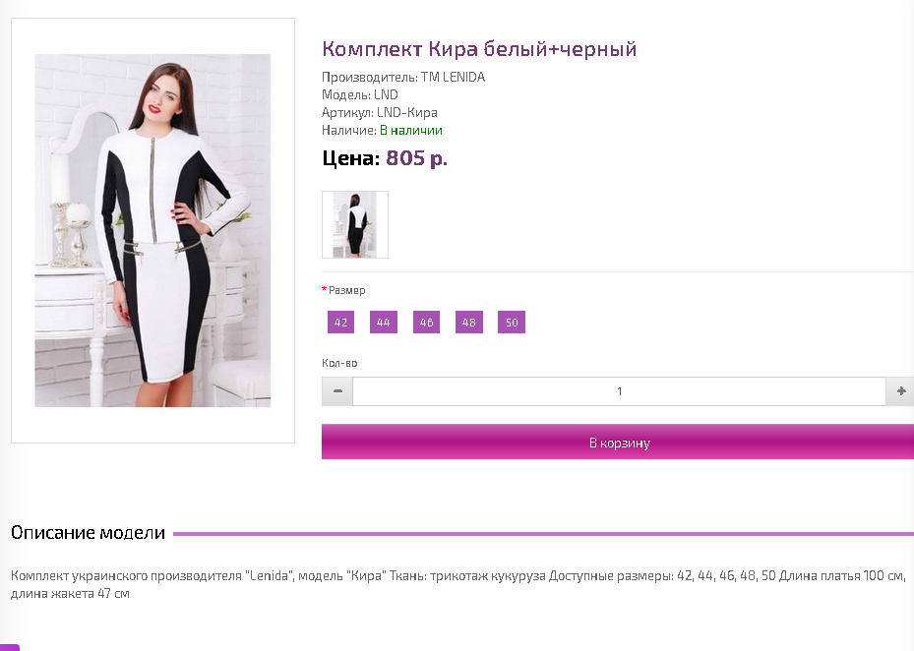Click the article code «LND-Кира»

(407, 112)
